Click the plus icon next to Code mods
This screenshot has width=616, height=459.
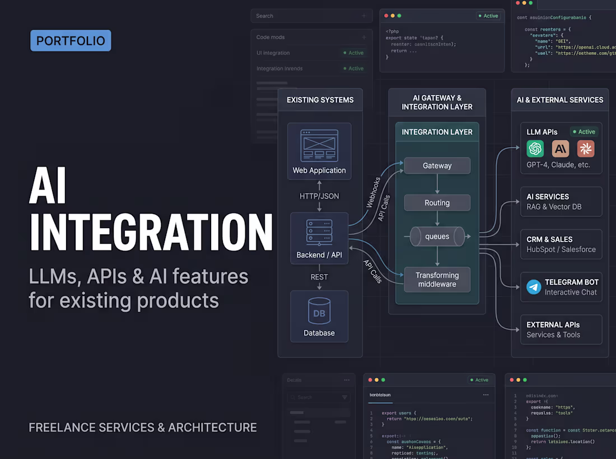364,37
